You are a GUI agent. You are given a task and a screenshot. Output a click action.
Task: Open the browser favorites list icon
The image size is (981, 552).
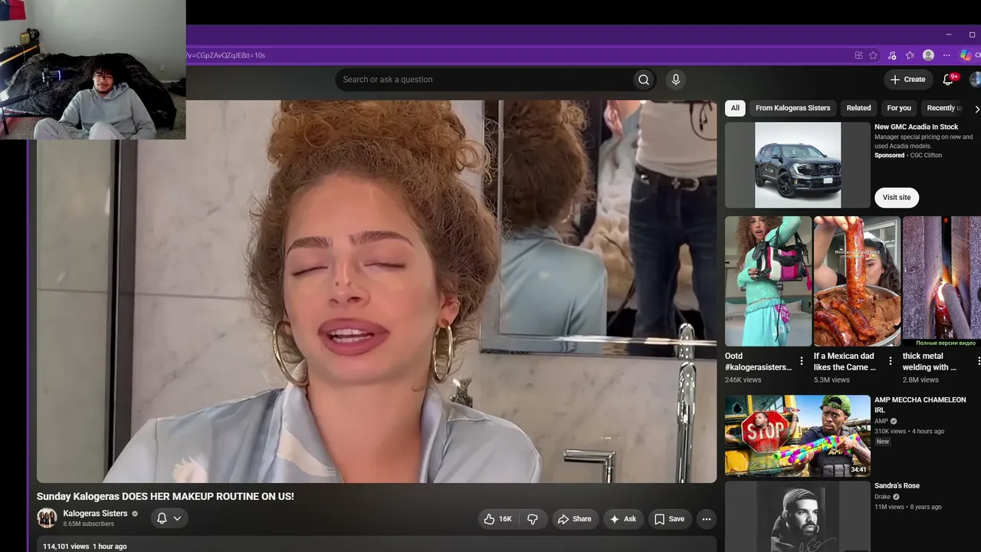point(910,55)
